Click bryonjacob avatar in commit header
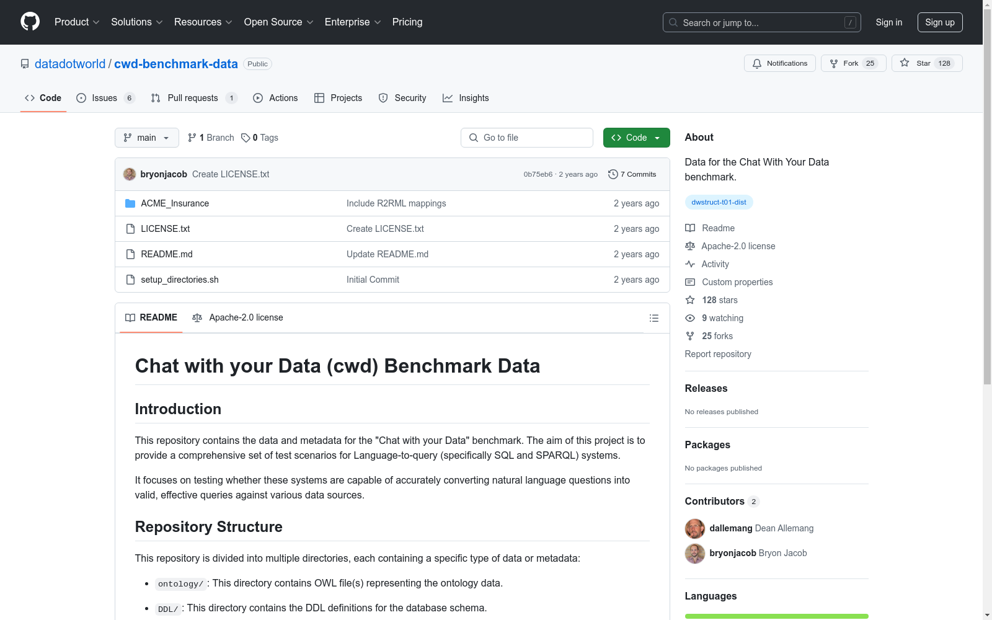 click(130, 174)
